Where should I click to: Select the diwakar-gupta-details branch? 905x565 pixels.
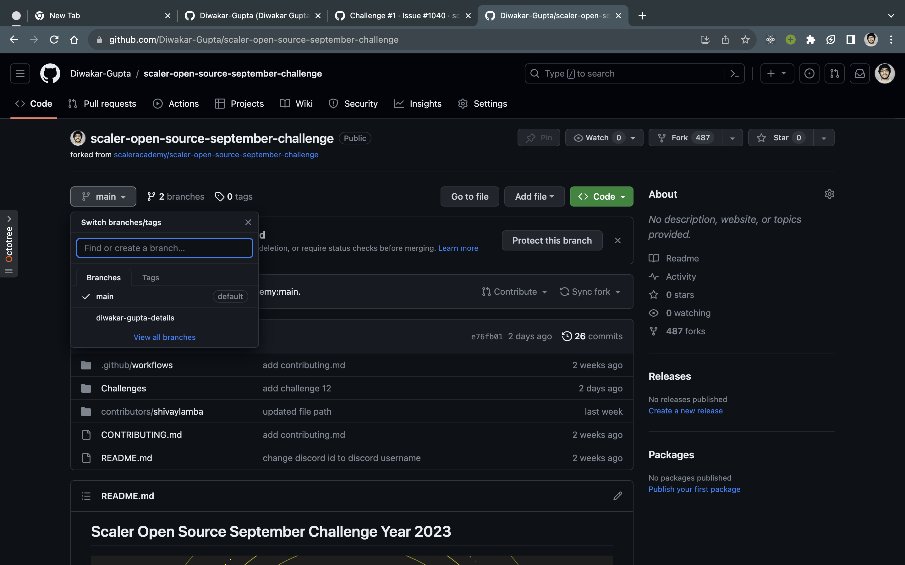(x=135, y=317)
